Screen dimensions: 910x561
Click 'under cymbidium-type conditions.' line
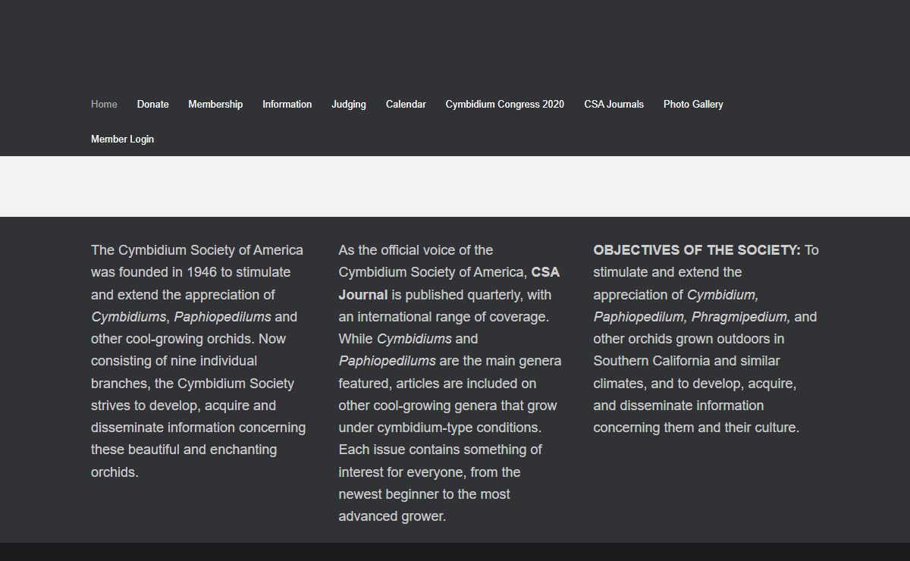coord(440,428)
